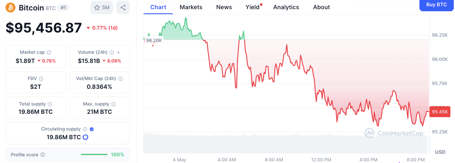Viewport: 455px width, 163px height.
Task: Open the Analytics tab
Action: pos(286,7)
